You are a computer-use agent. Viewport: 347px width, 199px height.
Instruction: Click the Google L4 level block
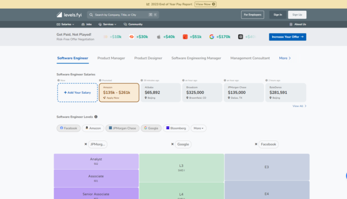[182, 191]
